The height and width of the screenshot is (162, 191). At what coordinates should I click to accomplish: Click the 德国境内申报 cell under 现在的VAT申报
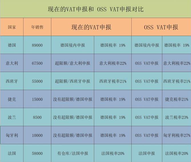pyautogui.click(x=73, y=45)
